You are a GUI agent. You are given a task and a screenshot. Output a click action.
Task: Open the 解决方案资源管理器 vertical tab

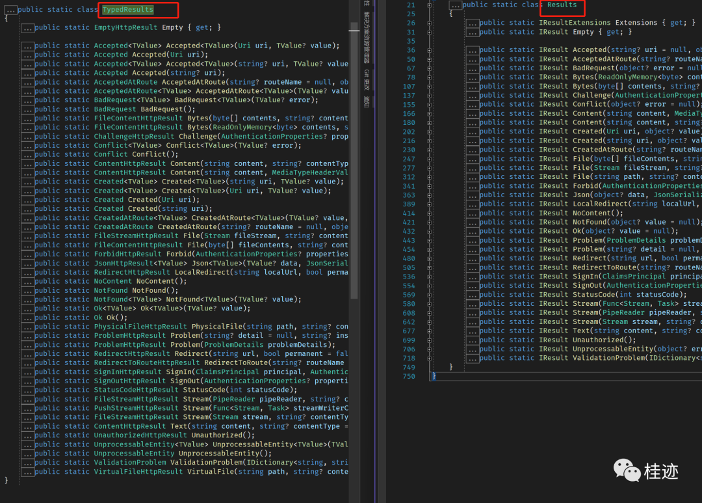367,37
